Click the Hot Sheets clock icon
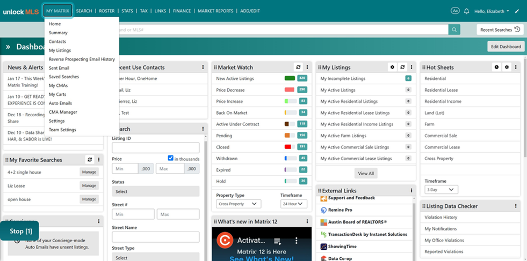This screenshot has height=261, width=527. tap(496, 67)
